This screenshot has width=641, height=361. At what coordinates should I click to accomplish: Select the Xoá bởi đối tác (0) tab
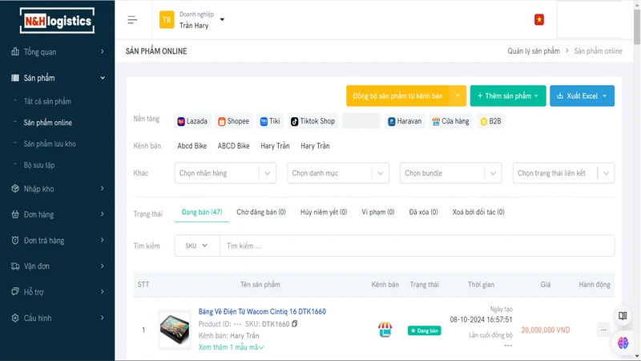click(x=478, y=212)
